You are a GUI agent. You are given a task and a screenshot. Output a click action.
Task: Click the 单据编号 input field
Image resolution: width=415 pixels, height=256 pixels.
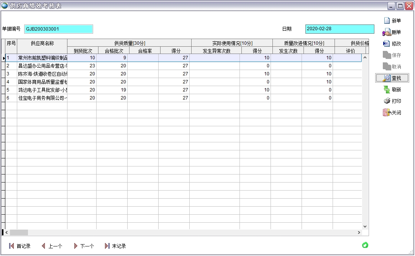[x=58, y=29]
